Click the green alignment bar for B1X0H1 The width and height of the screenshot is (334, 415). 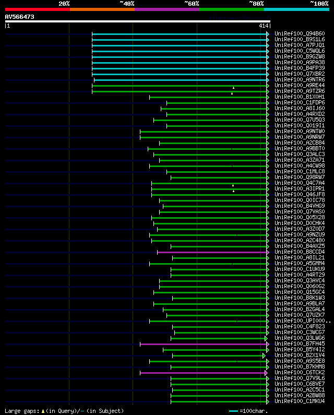click(208, 98)
